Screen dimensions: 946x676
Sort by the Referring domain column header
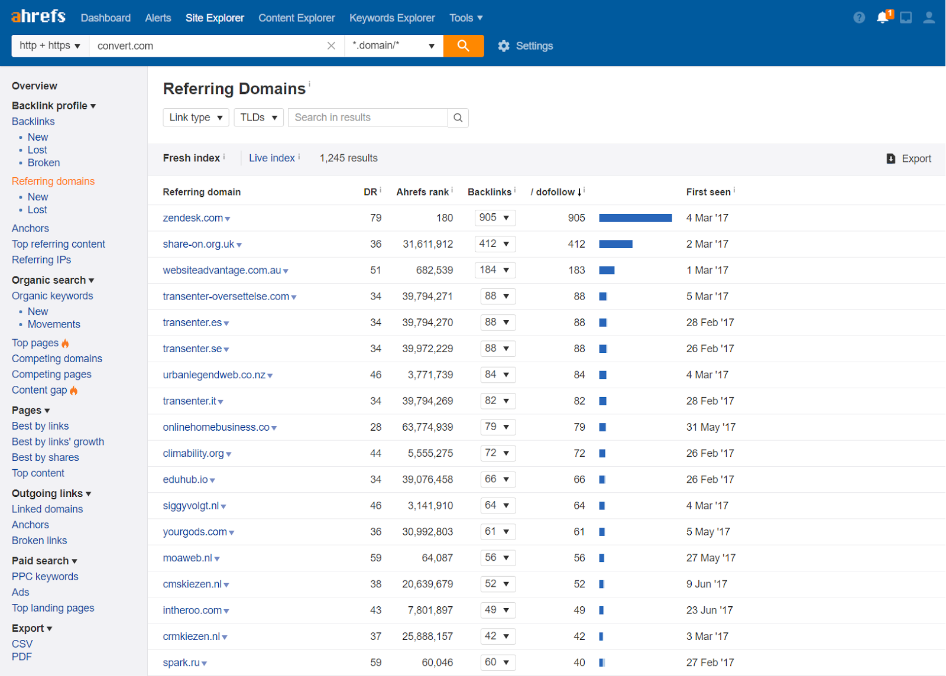[x=202, y=192]
